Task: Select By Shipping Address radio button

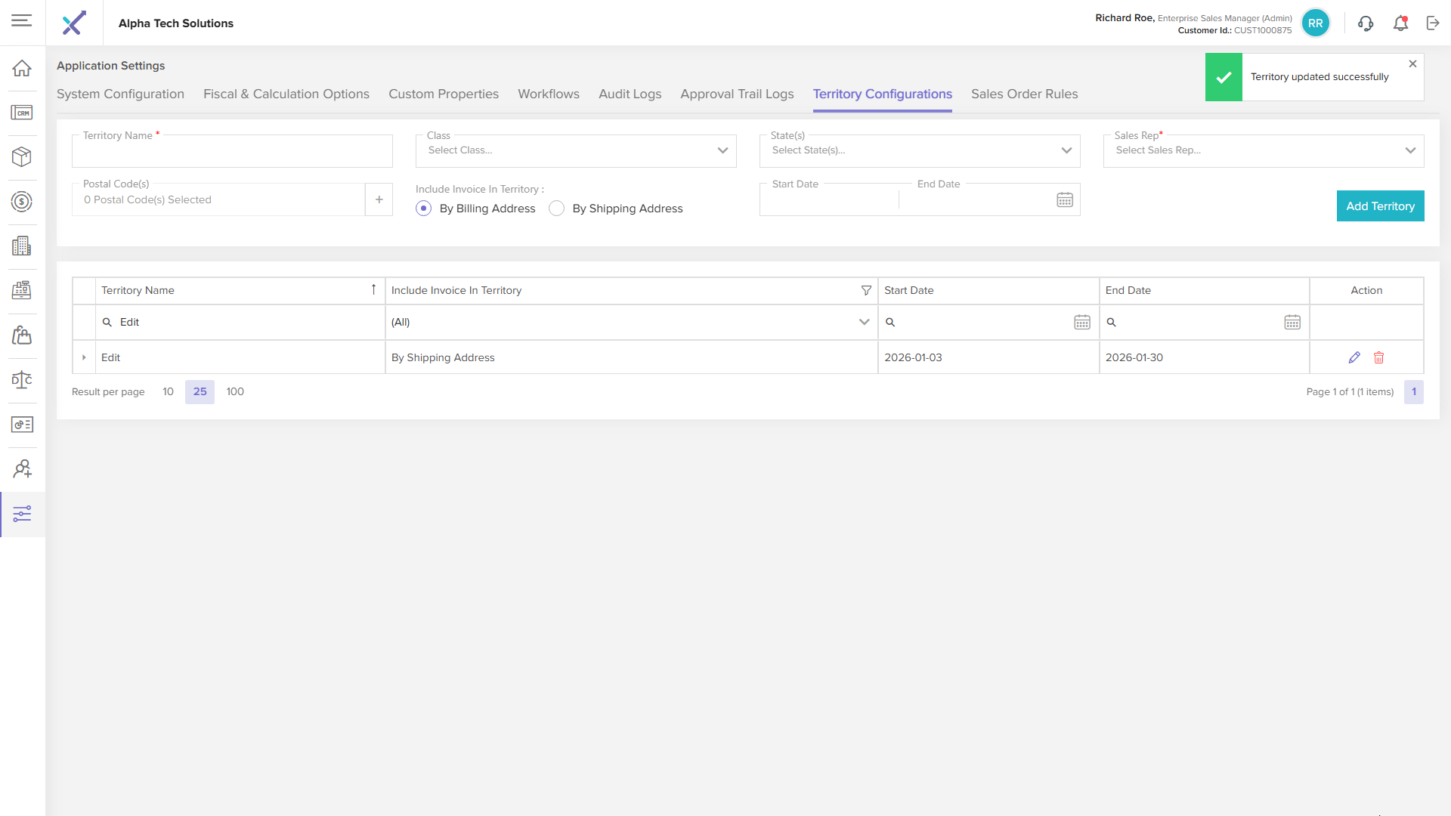Action: click(x=557, y=209)
